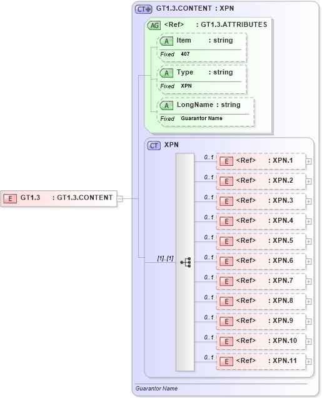
Task: Click the A icon of LongName attribute
Action: pos(166,105)
